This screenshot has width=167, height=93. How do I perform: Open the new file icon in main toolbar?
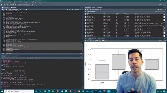[1, 5]
